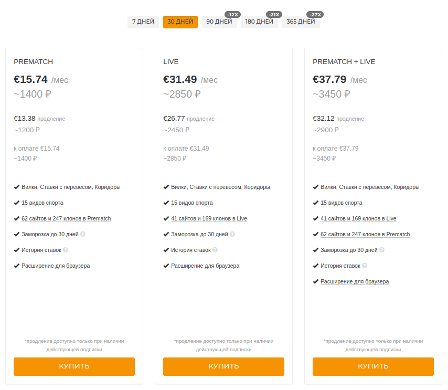Open '41 сайтов и 169 клонов' link in LIVE card
The width and height of the screenshot is (448, 390).
click(x=209, y=219)
